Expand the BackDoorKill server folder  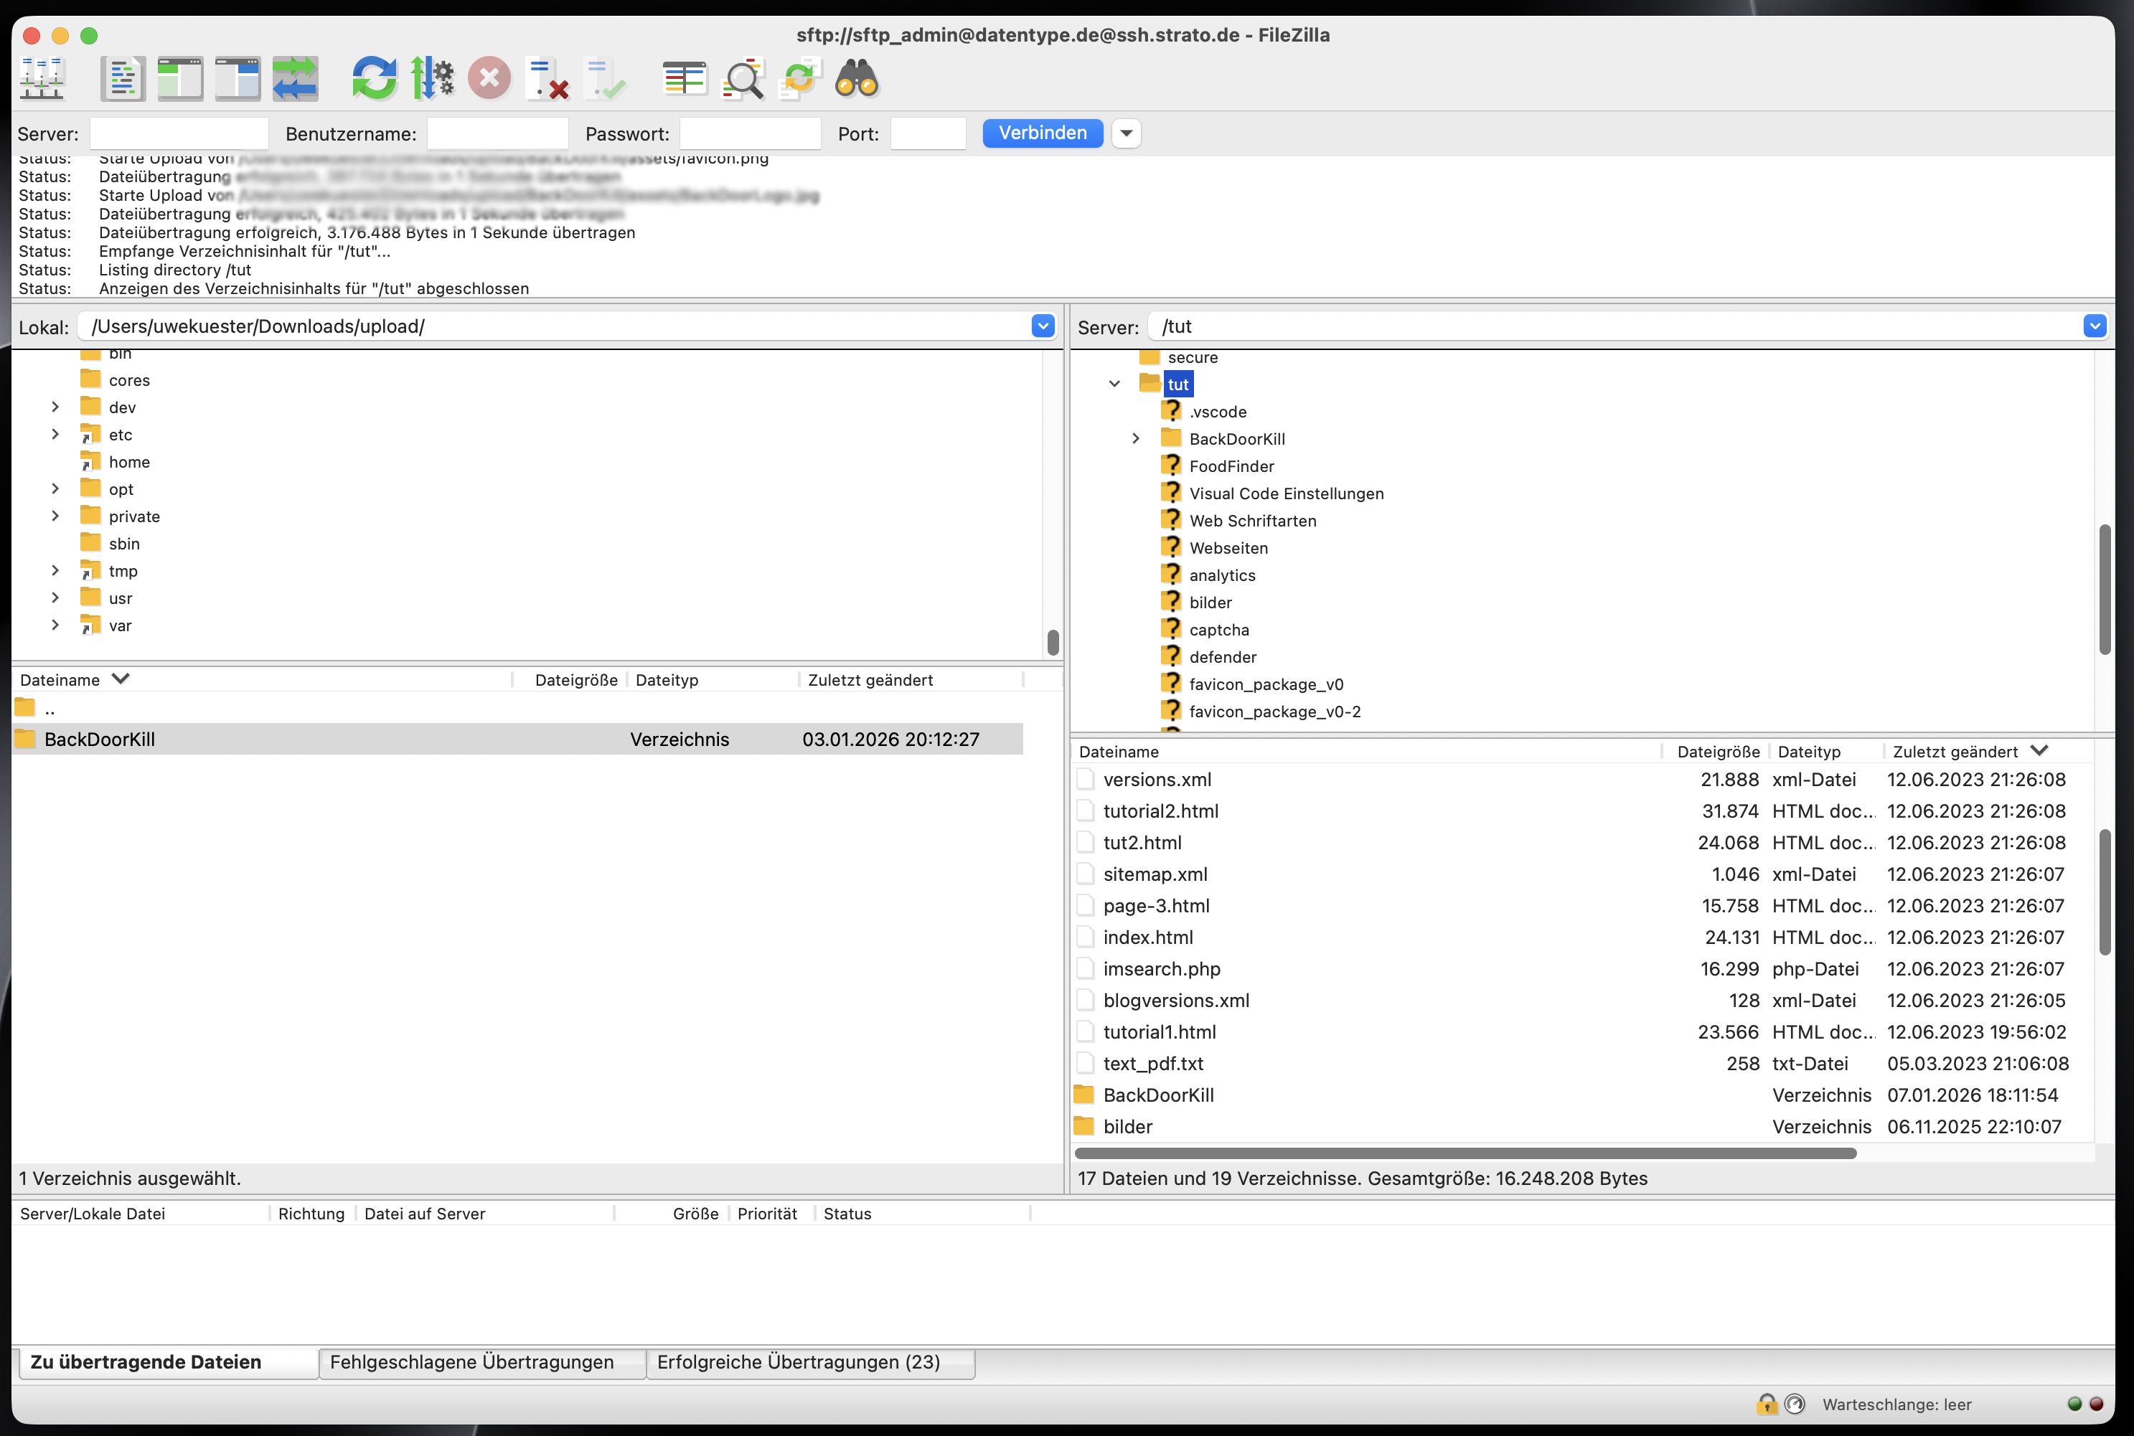coord(1136,439)
